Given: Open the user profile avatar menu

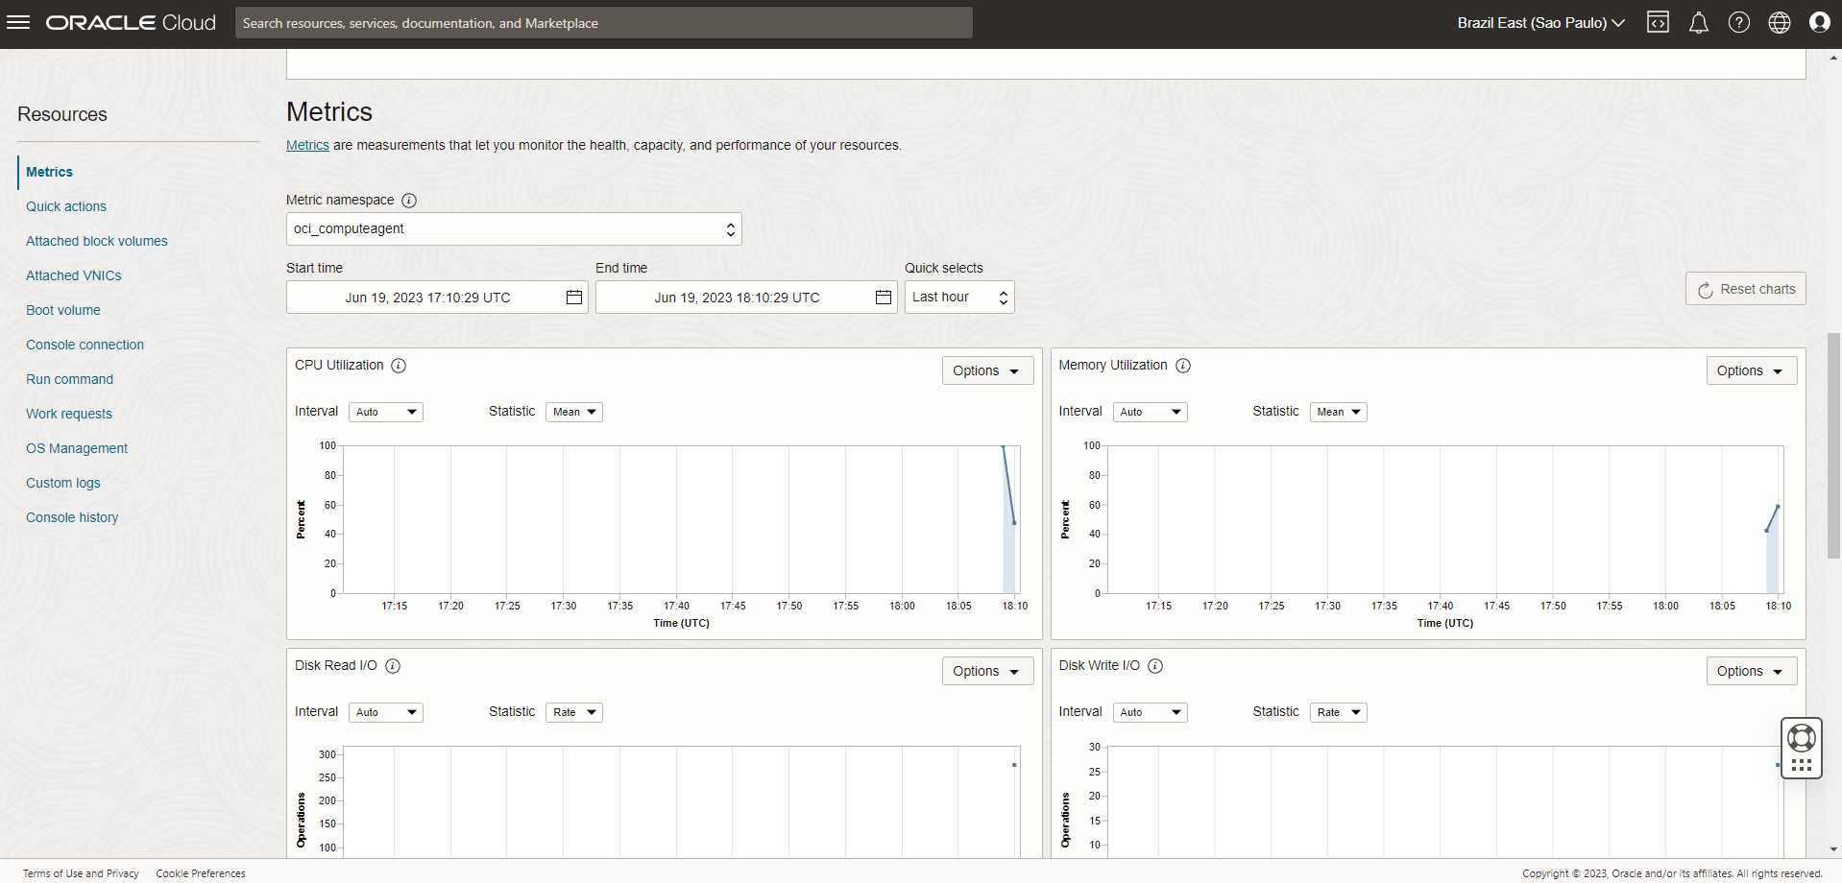Looking at the screenshot, I should 1820,22.
